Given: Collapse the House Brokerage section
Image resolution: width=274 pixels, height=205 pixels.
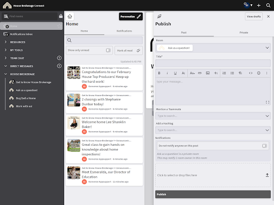Looking at the screenshot, I should [5, 74].
